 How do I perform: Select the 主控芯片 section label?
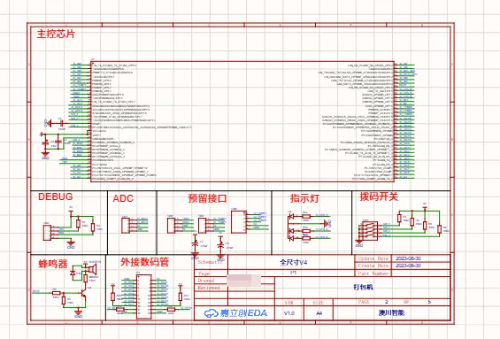point(56,34)
